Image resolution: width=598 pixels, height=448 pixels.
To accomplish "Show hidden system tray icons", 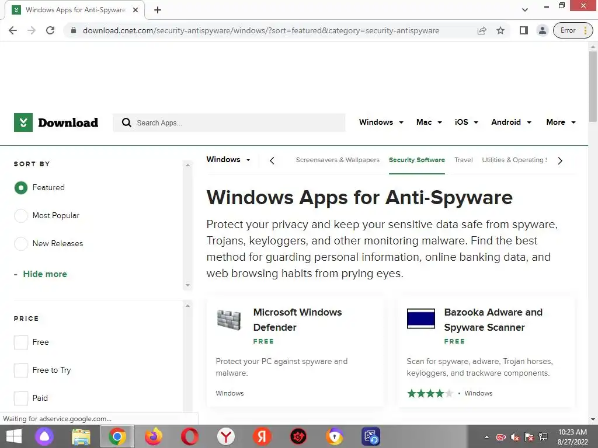I will pyautogui.click(x=486, y=437).
